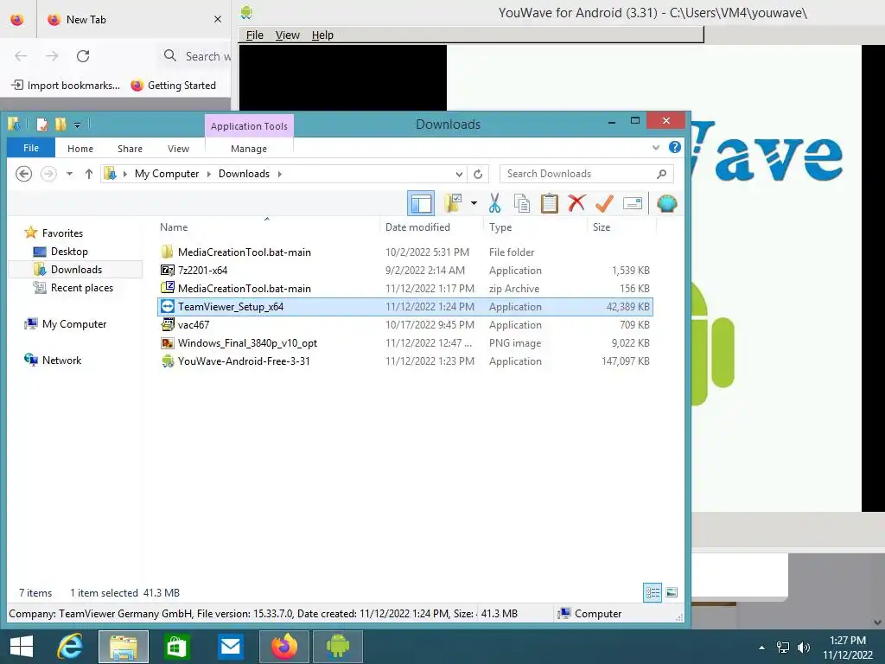
Task: Sort by Name column header
Action: (x=174, y=227)
